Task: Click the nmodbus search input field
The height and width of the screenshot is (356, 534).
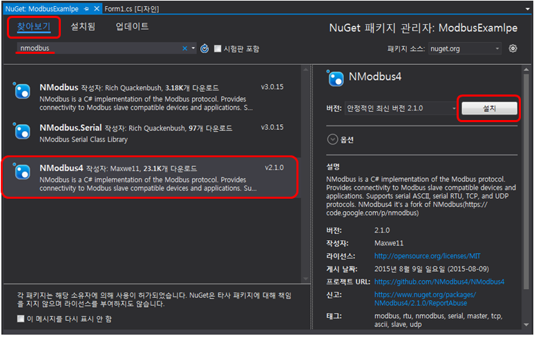Action: (97, 49)
